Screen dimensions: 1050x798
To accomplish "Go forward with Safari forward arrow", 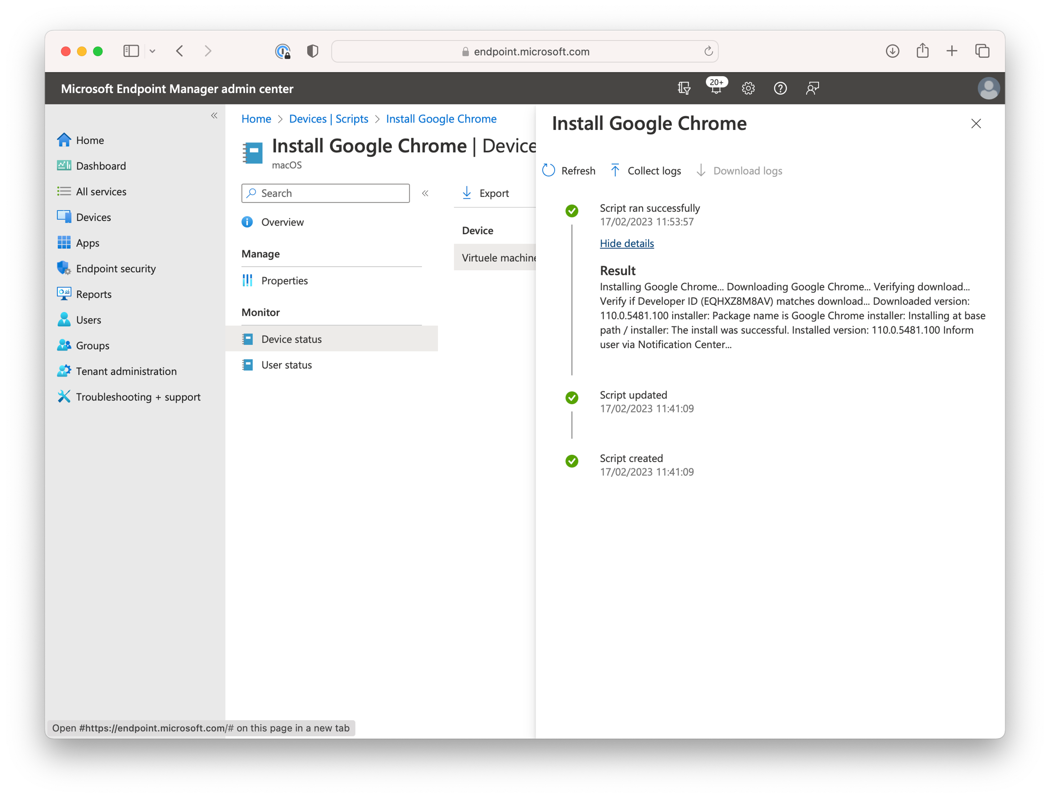I will point(207,51).
